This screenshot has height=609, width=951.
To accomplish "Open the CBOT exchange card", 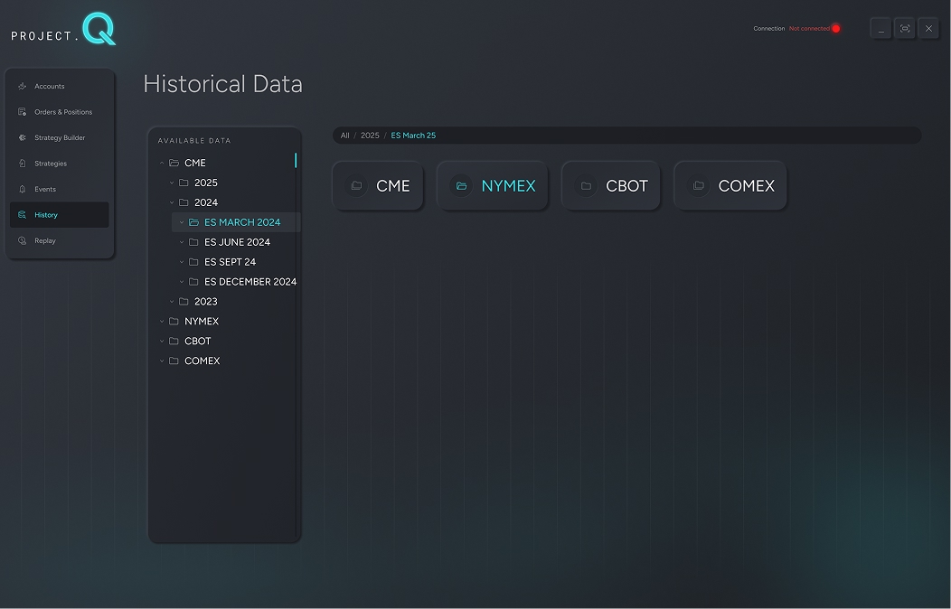I will pyautogui.click(x=611, y=185).
